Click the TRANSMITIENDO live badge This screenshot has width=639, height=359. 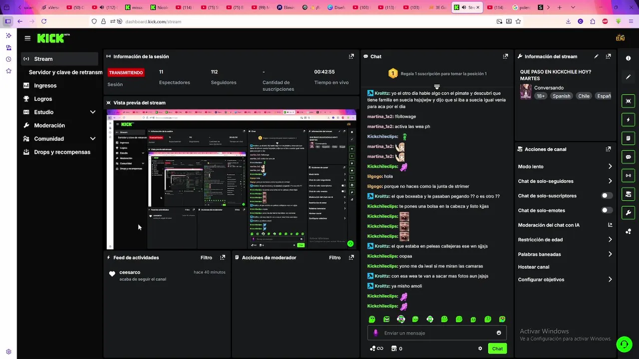coord(126,73)
